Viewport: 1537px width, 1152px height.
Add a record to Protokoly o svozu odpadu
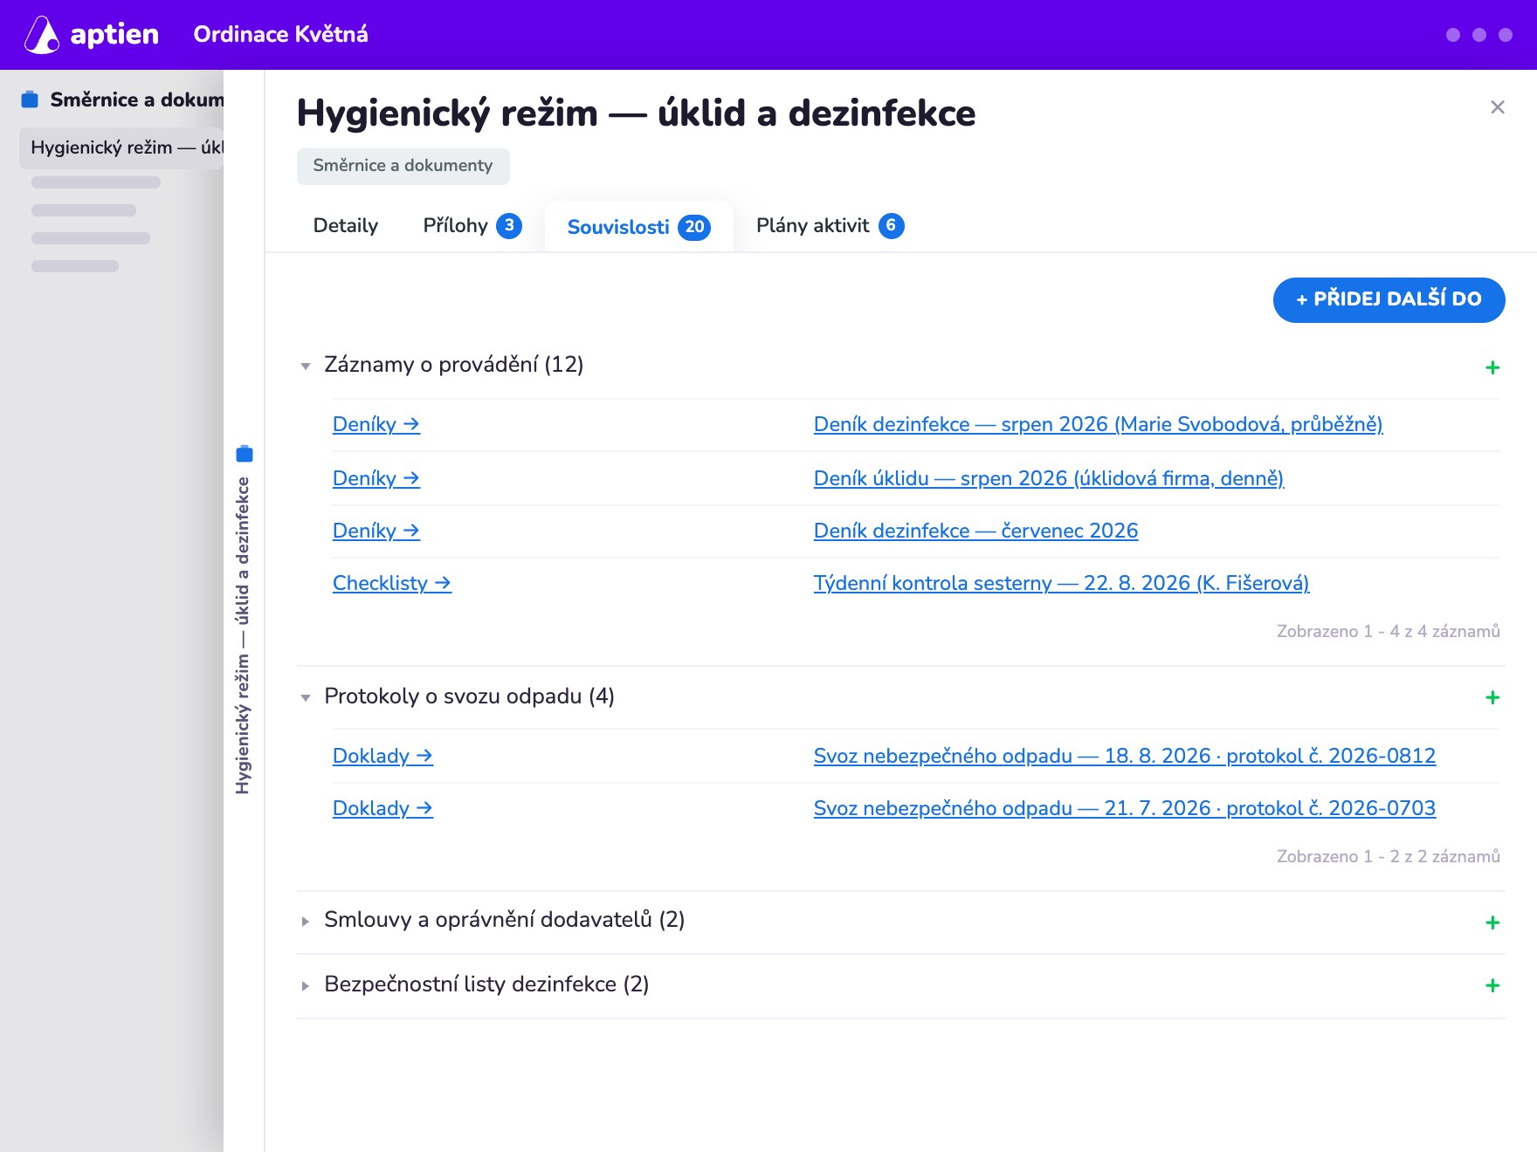click(x=1492, y=697)
